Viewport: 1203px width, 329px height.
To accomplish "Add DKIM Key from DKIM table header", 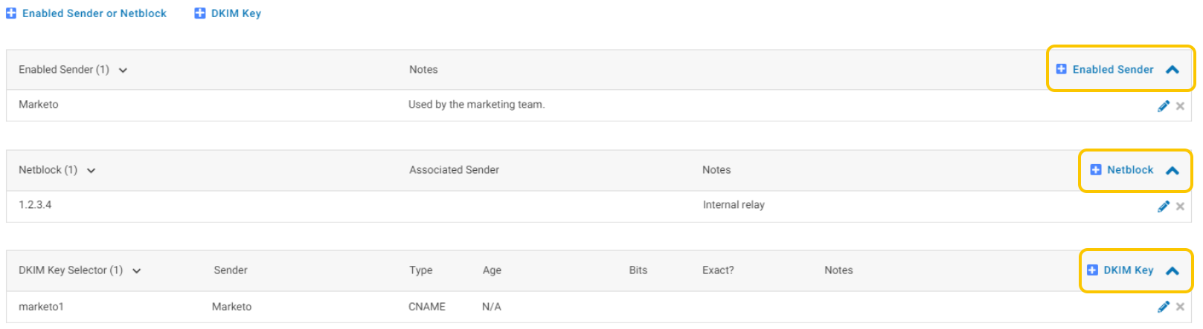I will pos(1120,270).
